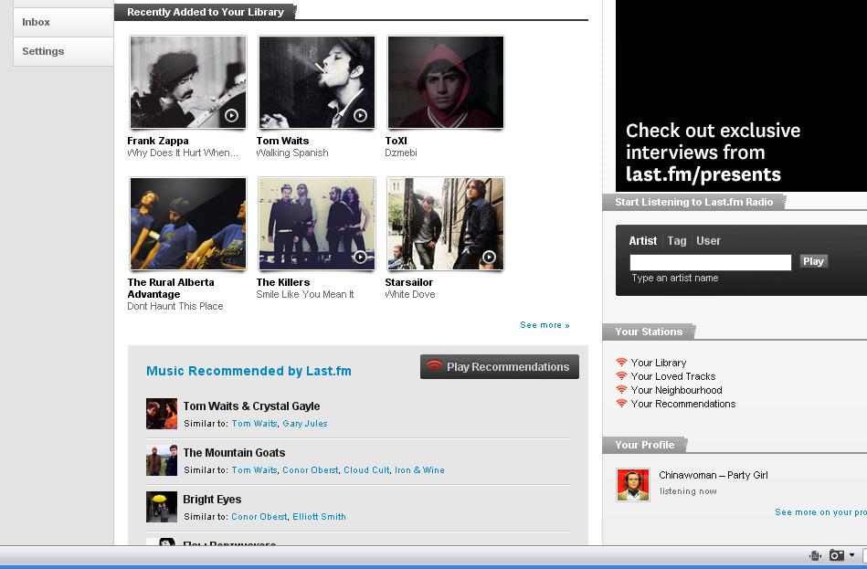This screenshot has height=569, width=867.
Task: Play Frank Zappa via the thumbnail play icon
Action: point(231,115)
